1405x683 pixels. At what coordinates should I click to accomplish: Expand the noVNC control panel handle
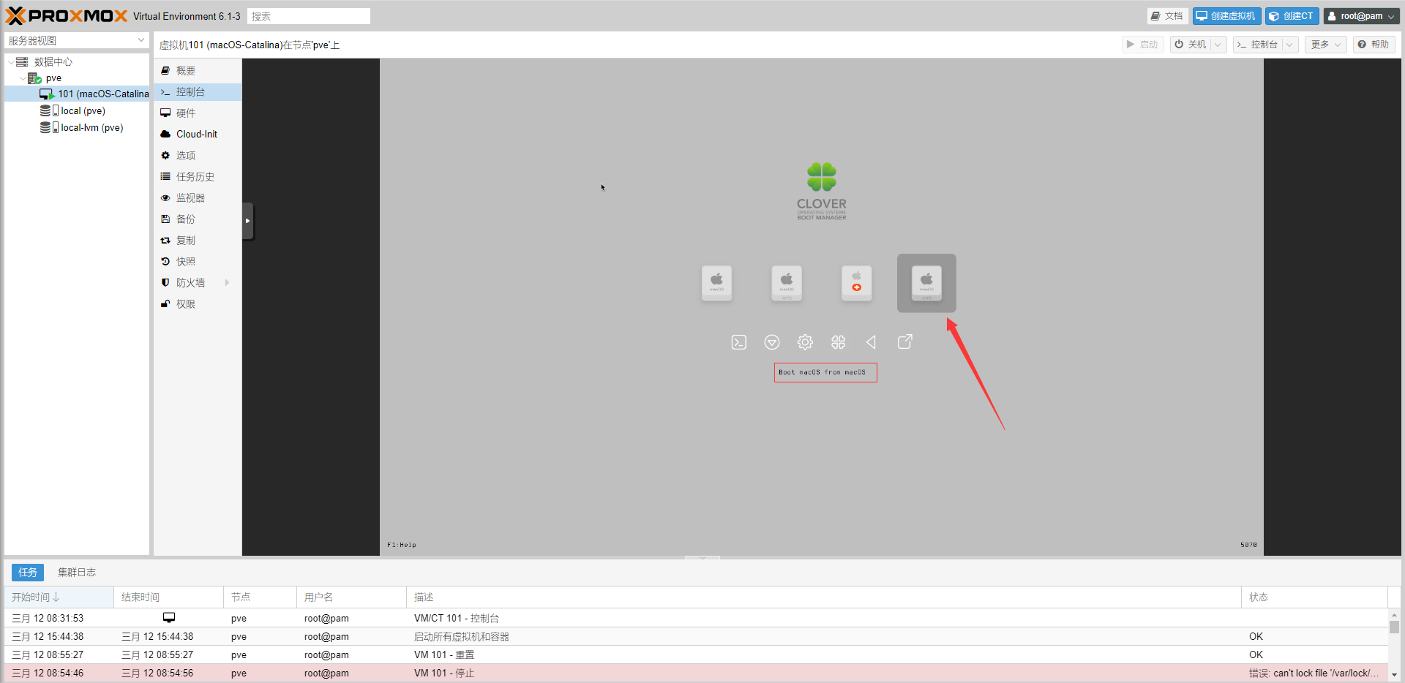(x=248, y=221)
